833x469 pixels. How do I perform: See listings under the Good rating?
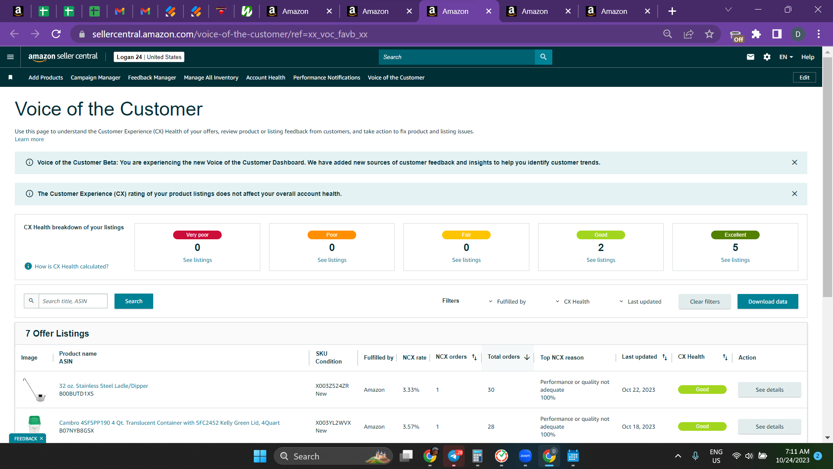click(x=600, y=260)
